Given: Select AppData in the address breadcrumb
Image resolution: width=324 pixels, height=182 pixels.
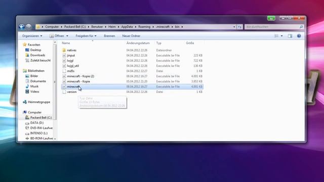Looking at the screenshot, I should pyautogui.click(x=127, y=27).
